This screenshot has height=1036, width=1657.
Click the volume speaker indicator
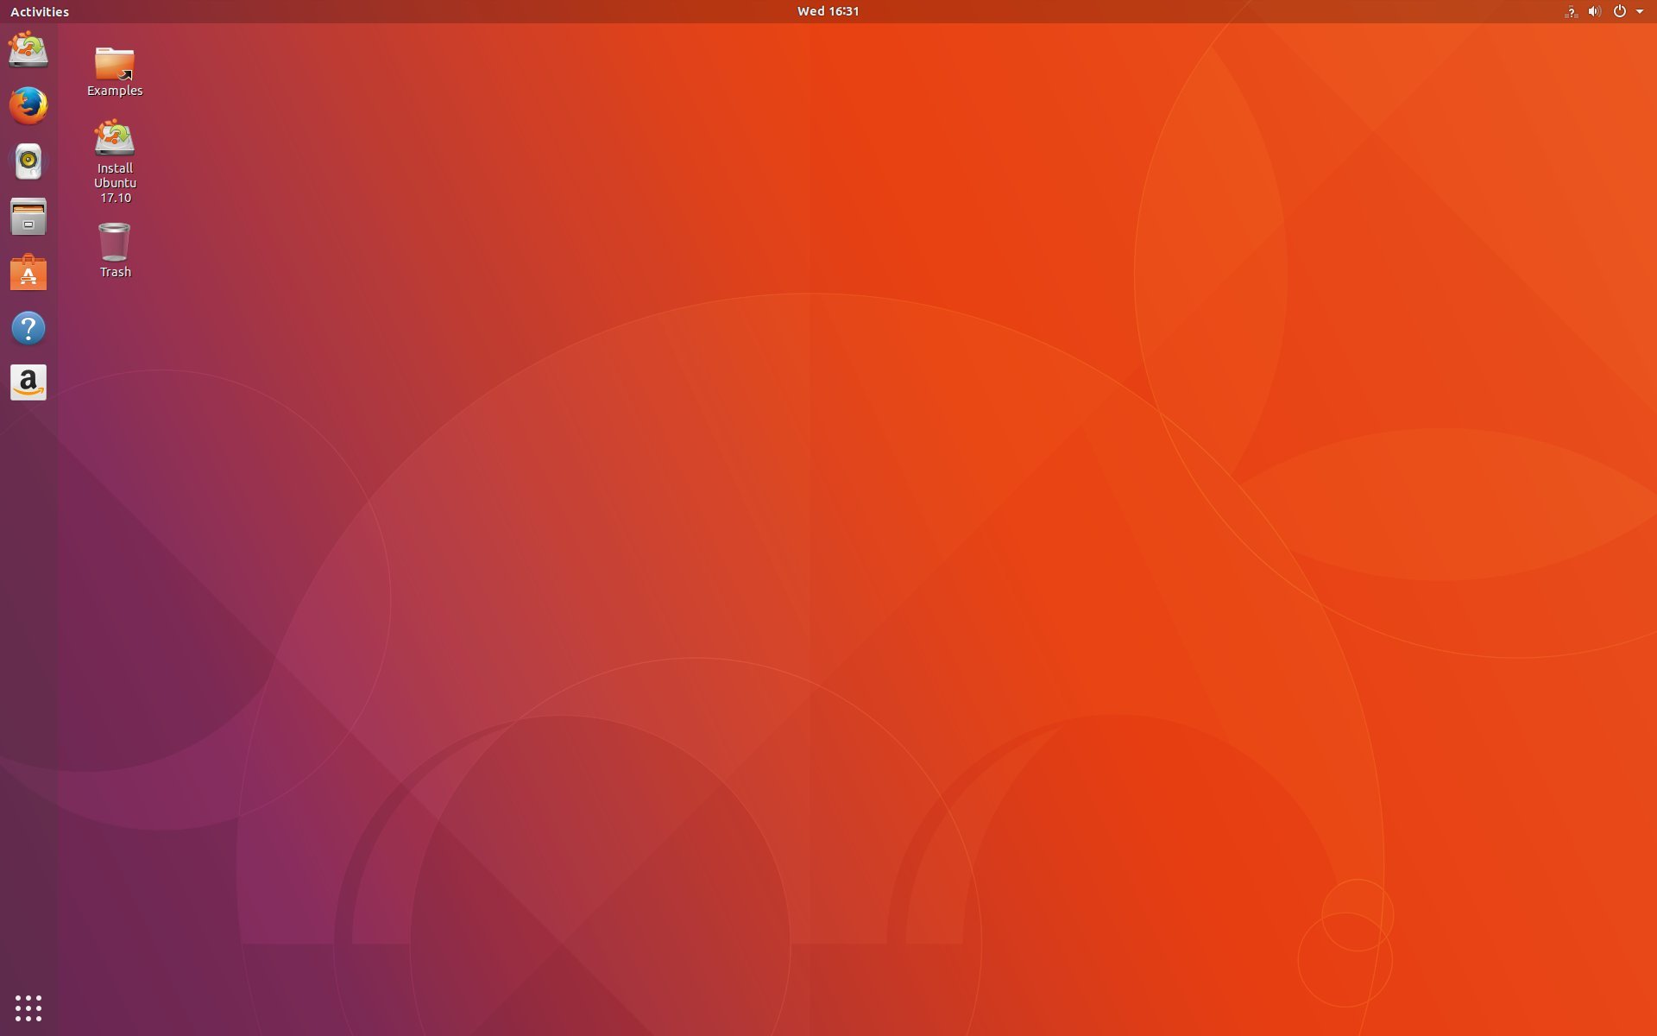coord(1594,11)
